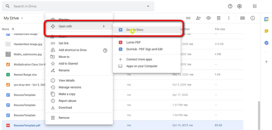Viewport: 272px width, 130px height.
Task: Open the My Drive dropdown
Action: click(x=14, y=18)
